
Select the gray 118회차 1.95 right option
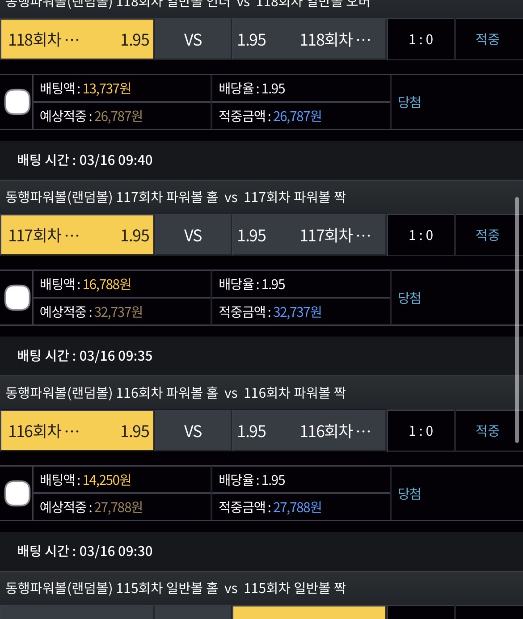pos(308,40)
